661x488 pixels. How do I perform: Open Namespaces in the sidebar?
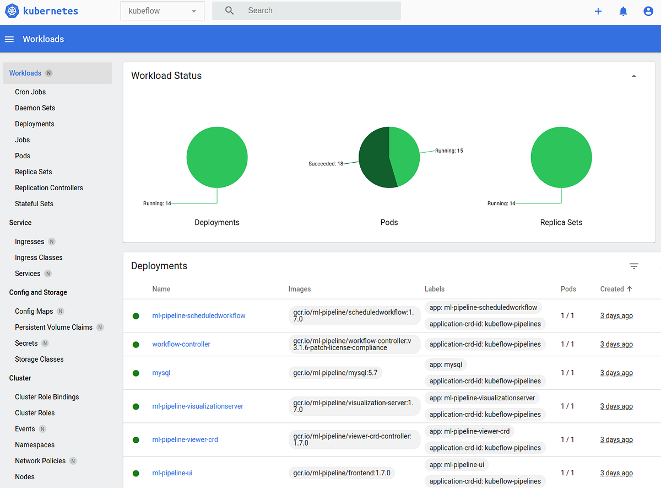click(x=35, y=445)
